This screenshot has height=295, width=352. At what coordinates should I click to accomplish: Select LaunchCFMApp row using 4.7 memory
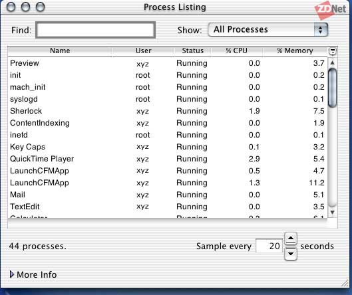(168, 171)
